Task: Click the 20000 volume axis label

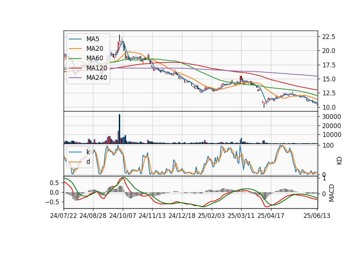Action: tap(332, 126)
